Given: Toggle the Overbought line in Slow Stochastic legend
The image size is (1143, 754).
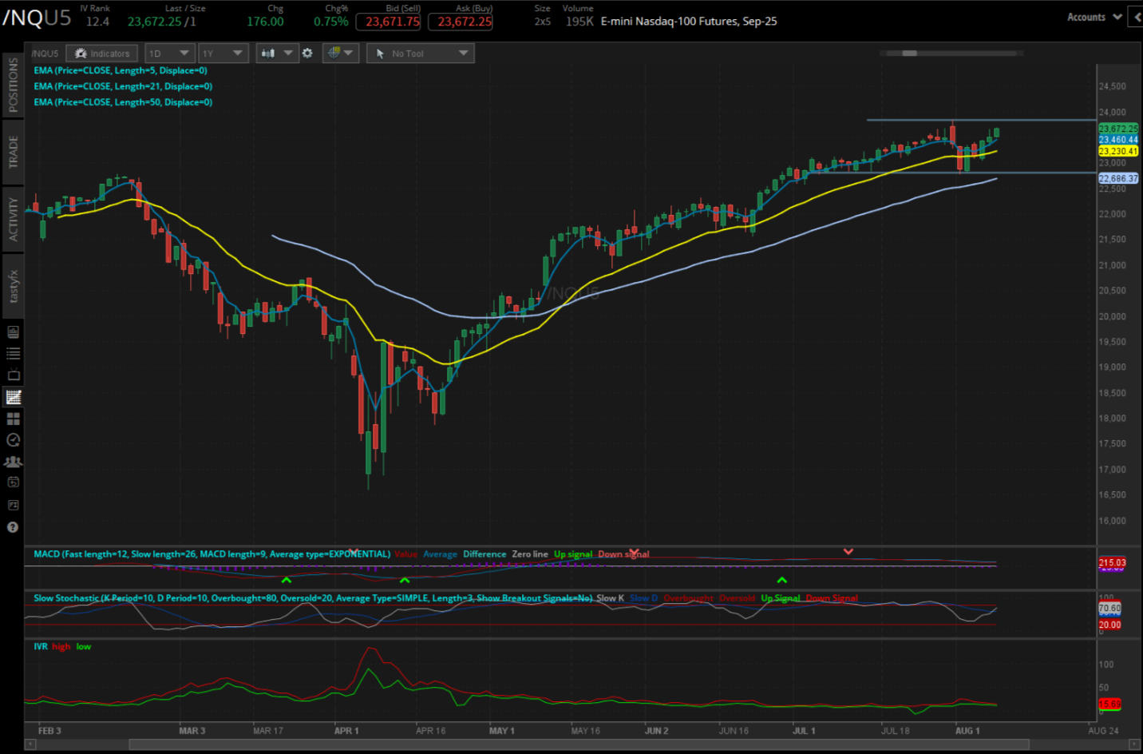Looking at the screenshot, I should coord(688,597).
